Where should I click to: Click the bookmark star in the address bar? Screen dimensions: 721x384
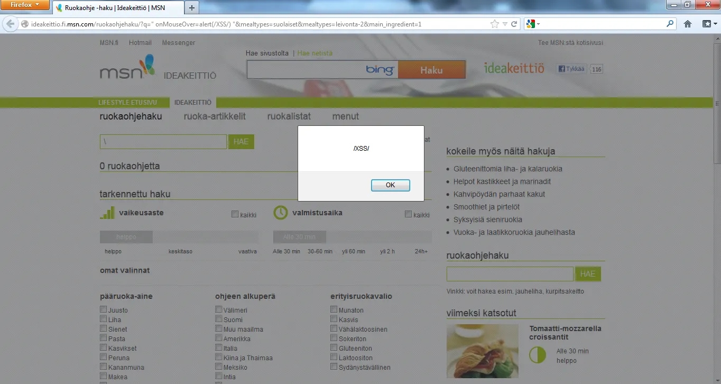click(x=495, y=24)
